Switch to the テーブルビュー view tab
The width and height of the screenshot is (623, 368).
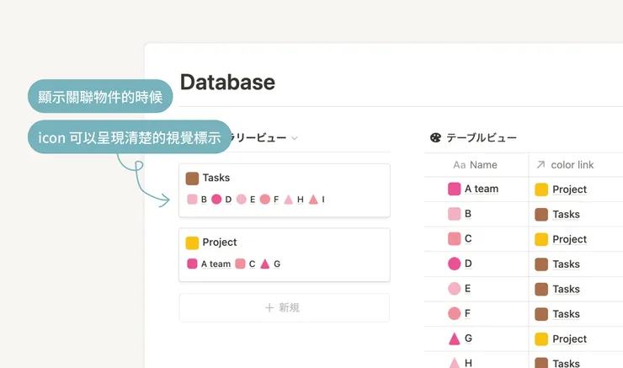(x=481, y=137)
